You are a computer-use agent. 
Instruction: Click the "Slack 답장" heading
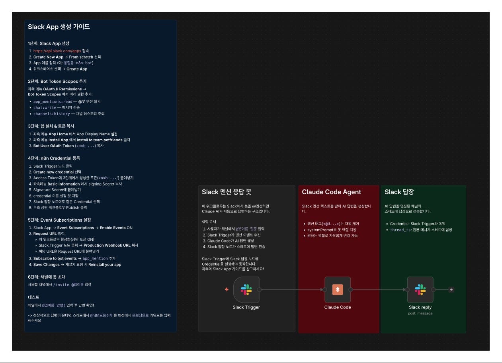tap(399, 192)
